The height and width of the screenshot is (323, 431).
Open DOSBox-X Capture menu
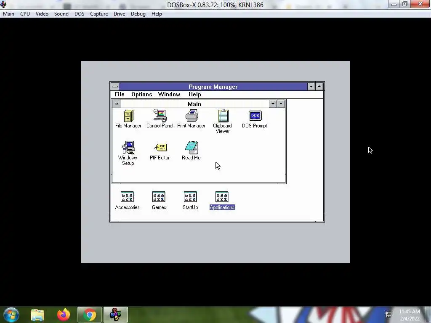coord(99,14)
